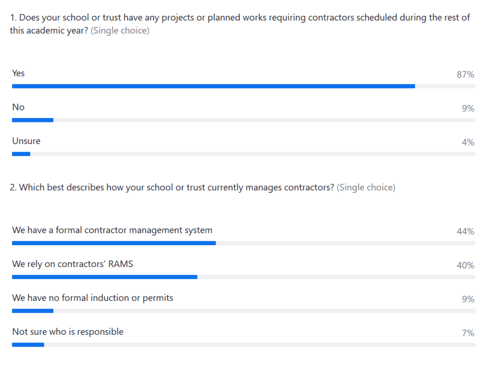This screenshot has height=366, width=493.
Task: Click '(Single choice)' label beside question 2
Action: (x=366, y=188)
